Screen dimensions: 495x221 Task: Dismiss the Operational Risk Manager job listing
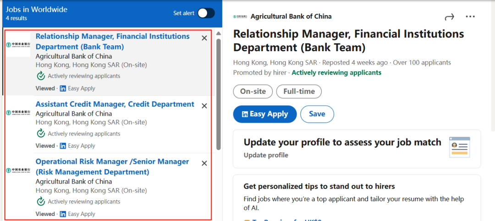click(x=204, y=163)
